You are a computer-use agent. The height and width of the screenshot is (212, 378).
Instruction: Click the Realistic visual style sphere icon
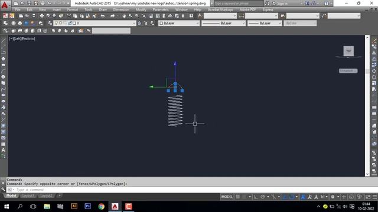(26, 23)
